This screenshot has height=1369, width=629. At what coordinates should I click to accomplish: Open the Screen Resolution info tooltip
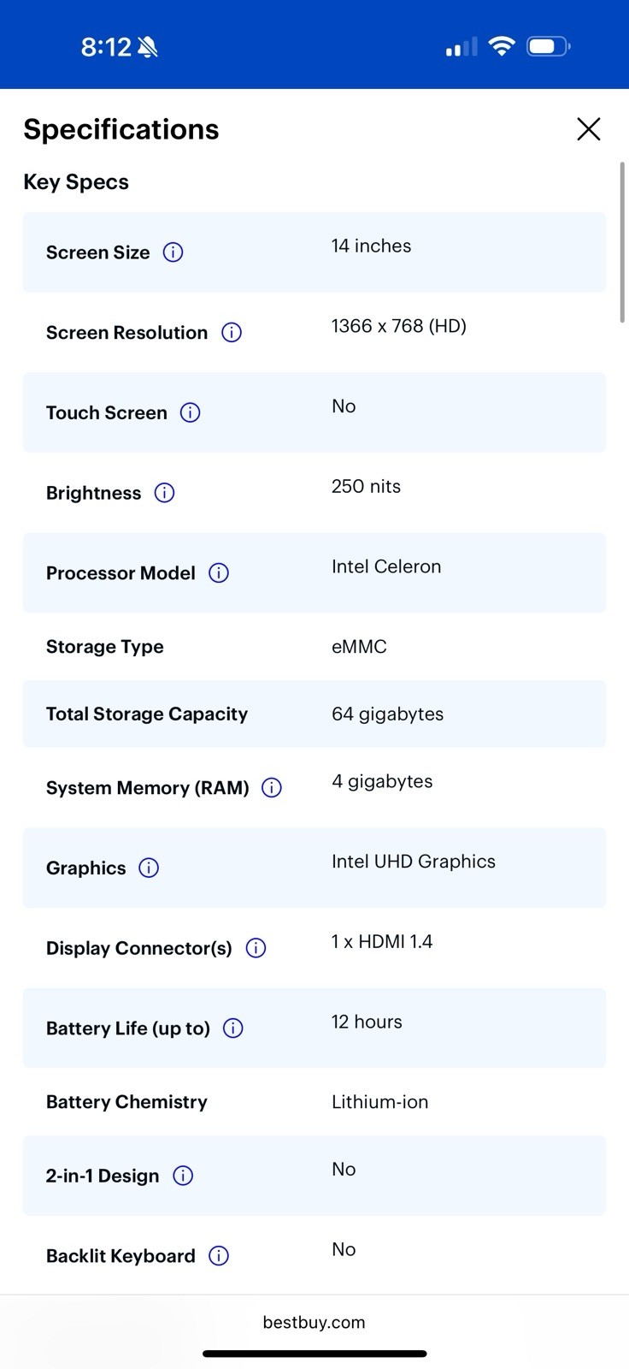pyautogui.click(x=232, y=333)
